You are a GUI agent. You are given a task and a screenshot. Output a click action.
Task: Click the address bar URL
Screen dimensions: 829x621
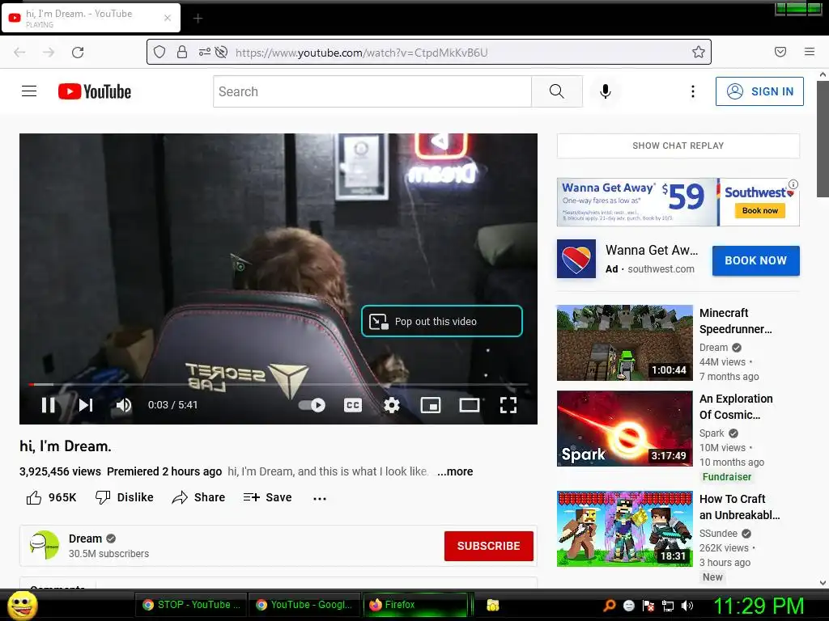(362, 53)
